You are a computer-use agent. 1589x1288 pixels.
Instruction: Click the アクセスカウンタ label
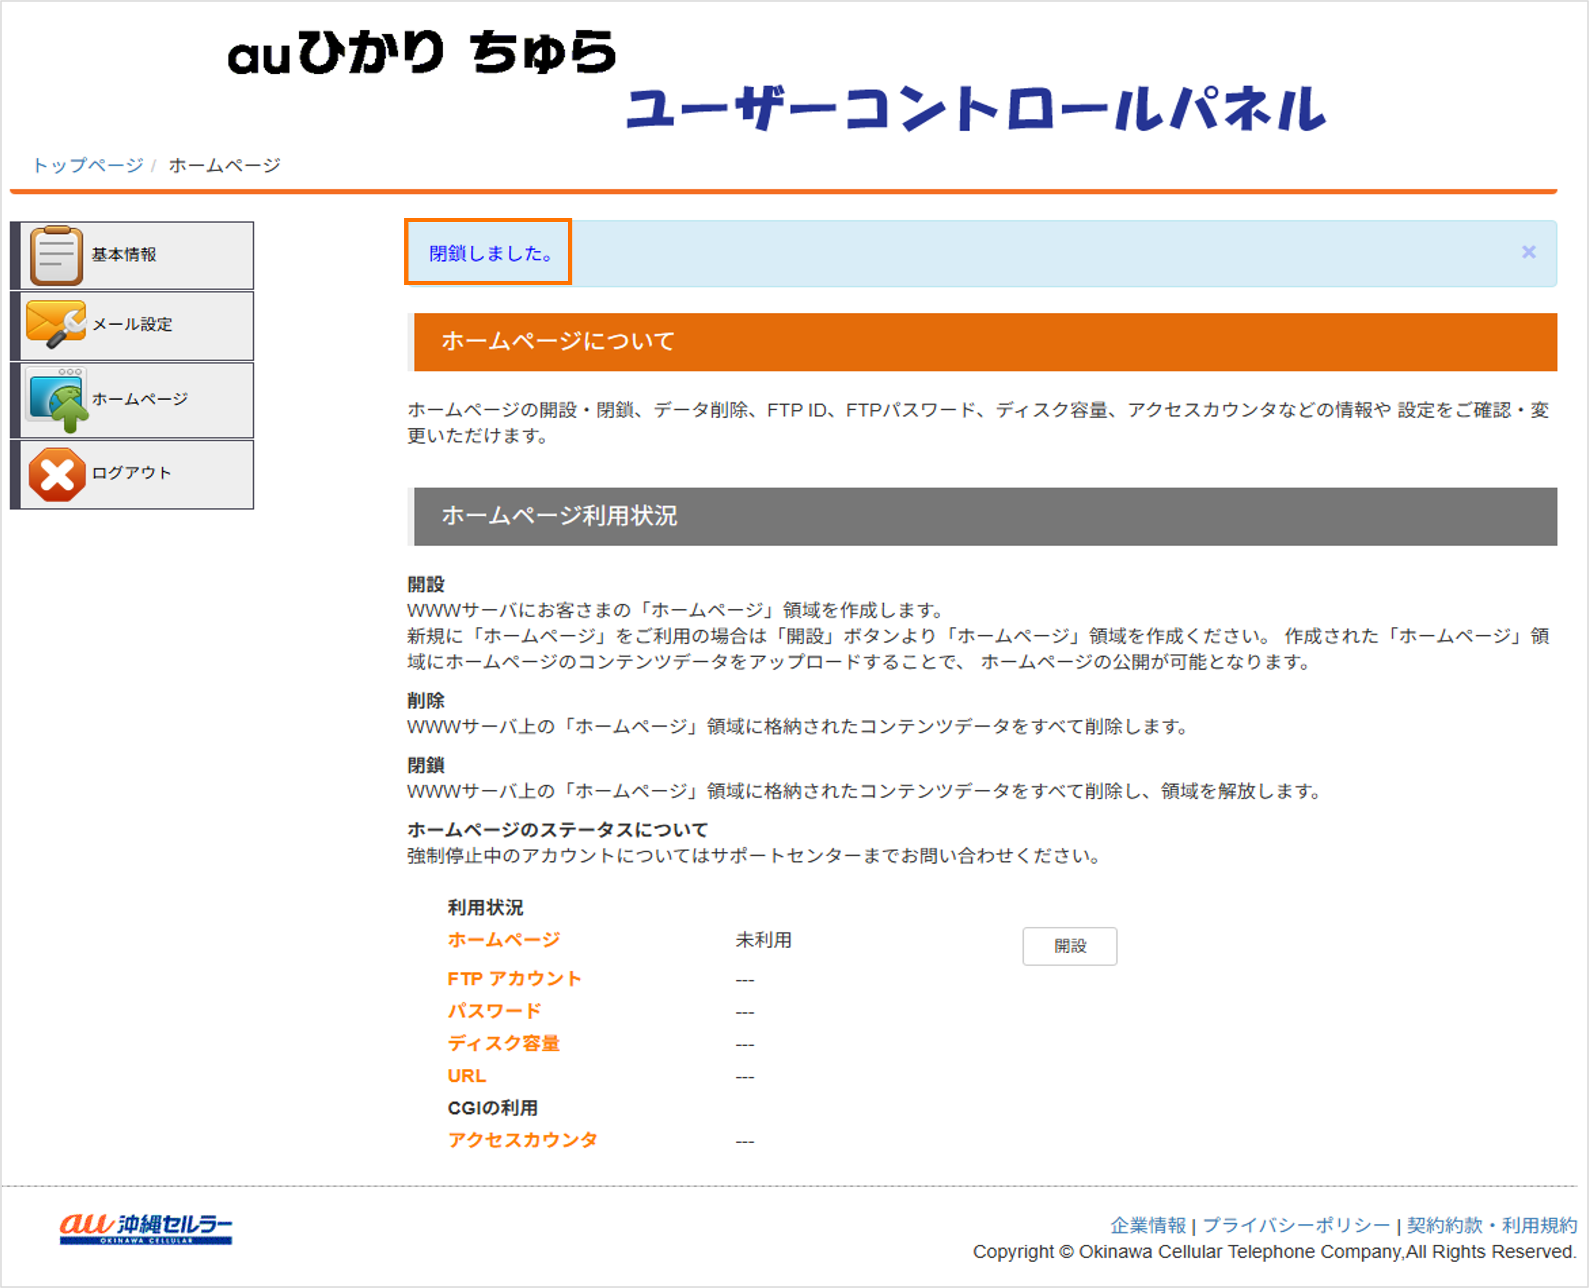click(522, 1140)
